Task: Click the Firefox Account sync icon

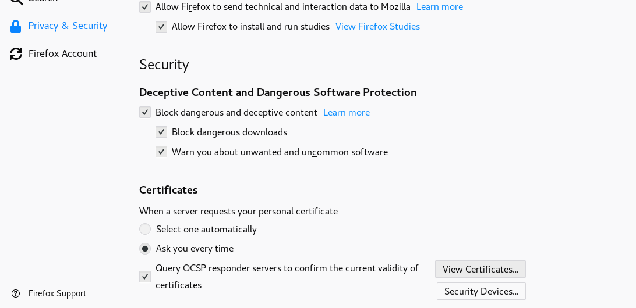Action: click(x=16, y=54)
